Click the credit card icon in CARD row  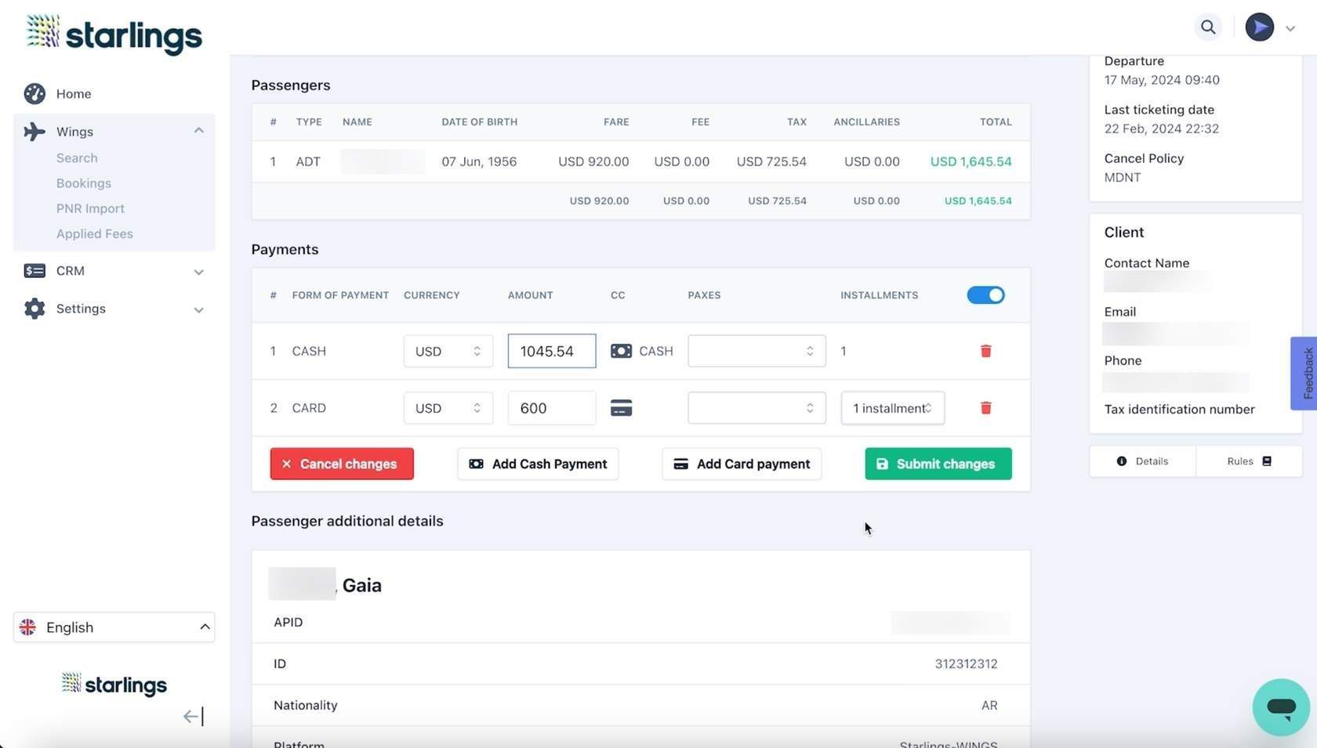[x=621, y=408]
